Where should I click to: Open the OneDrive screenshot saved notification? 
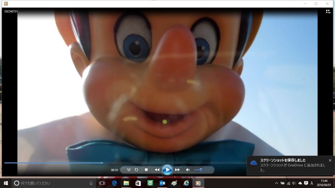288,165
